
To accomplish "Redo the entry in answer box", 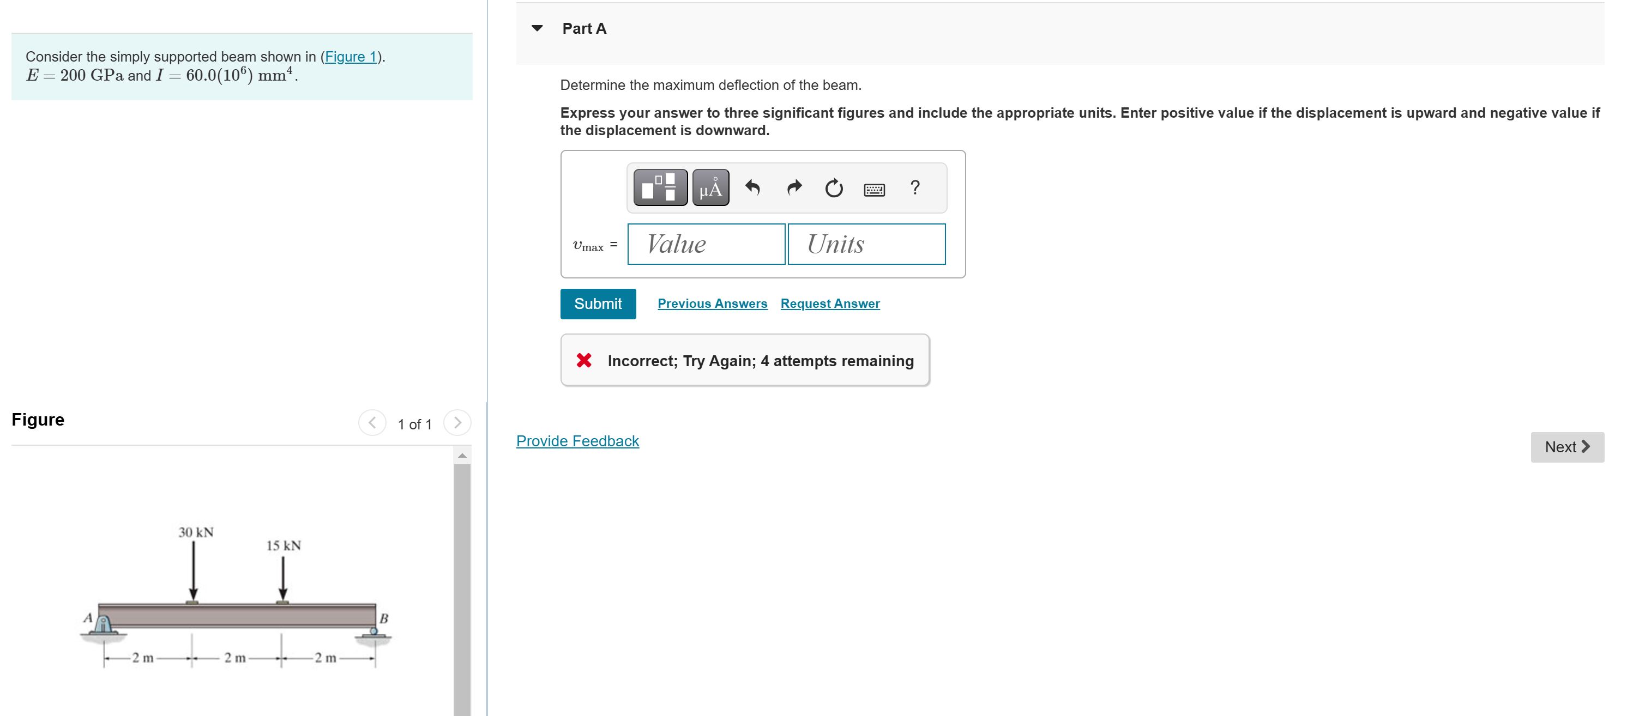I will point(794,187).
